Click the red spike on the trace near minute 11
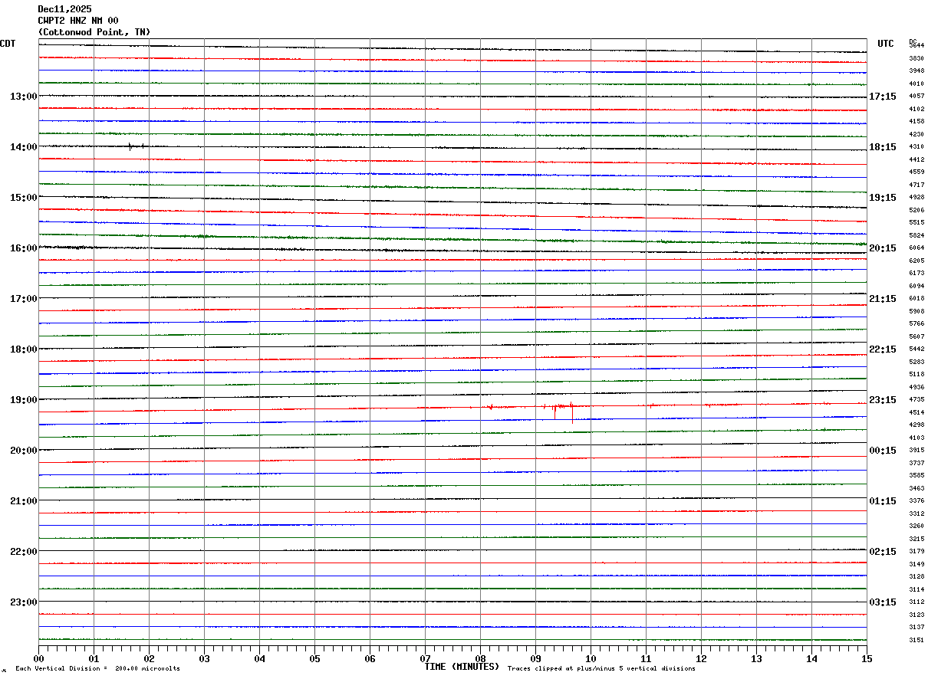Image resolution: width=928 pixels, height=679 pixels. point(650,405)
